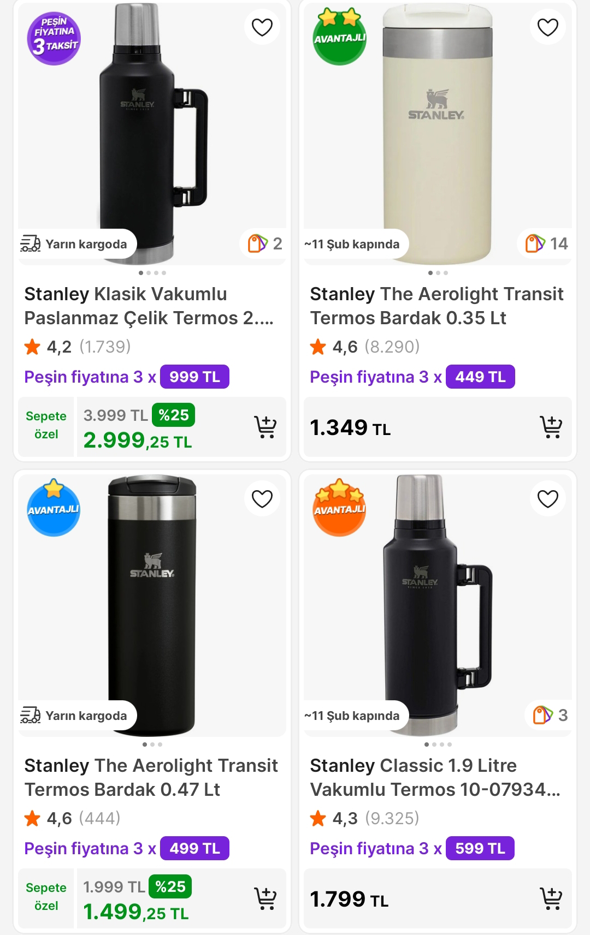Tap heart on cream Aerolight 0.35 Lt
Screen dimensions: 590x935
(547, 27)
